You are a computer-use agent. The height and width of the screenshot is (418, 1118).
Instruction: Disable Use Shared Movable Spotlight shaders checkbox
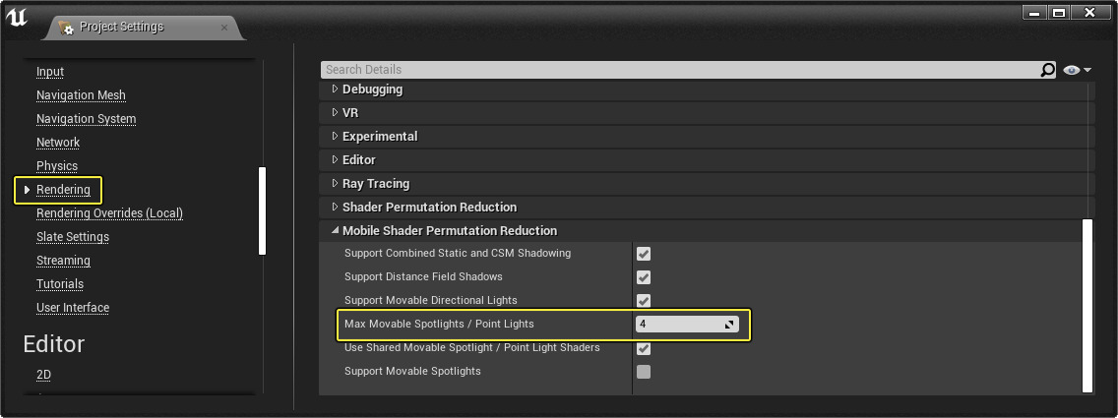point(644,348)
